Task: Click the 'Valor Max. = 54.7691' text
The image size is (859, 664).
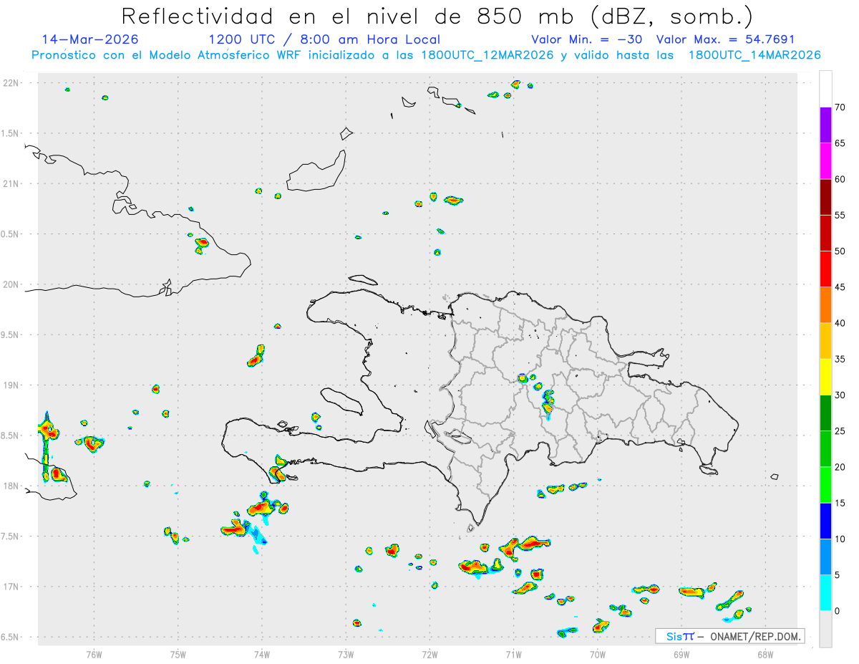Action: click(724, 39)
